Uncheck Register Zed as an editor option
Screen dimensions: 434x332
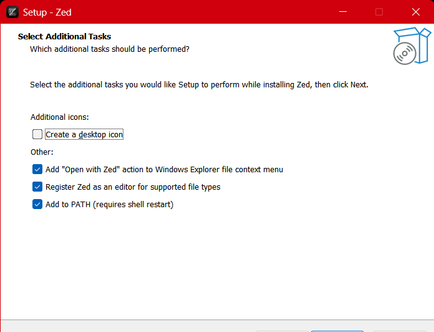click(x=37, y=187)
